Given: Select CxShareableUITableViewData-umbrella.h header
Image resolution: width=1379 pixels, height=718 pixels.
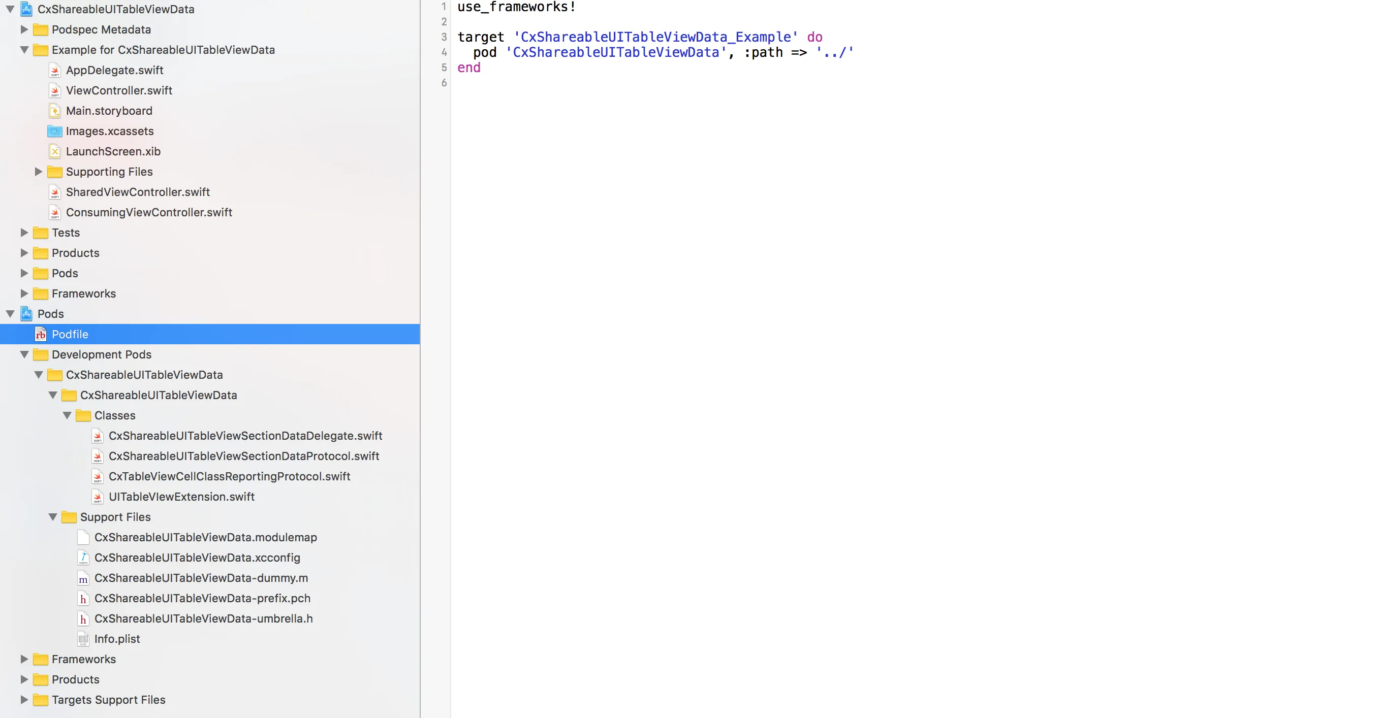Looking at the screenshot, I should pyautogui.click(x=203, y=618).
